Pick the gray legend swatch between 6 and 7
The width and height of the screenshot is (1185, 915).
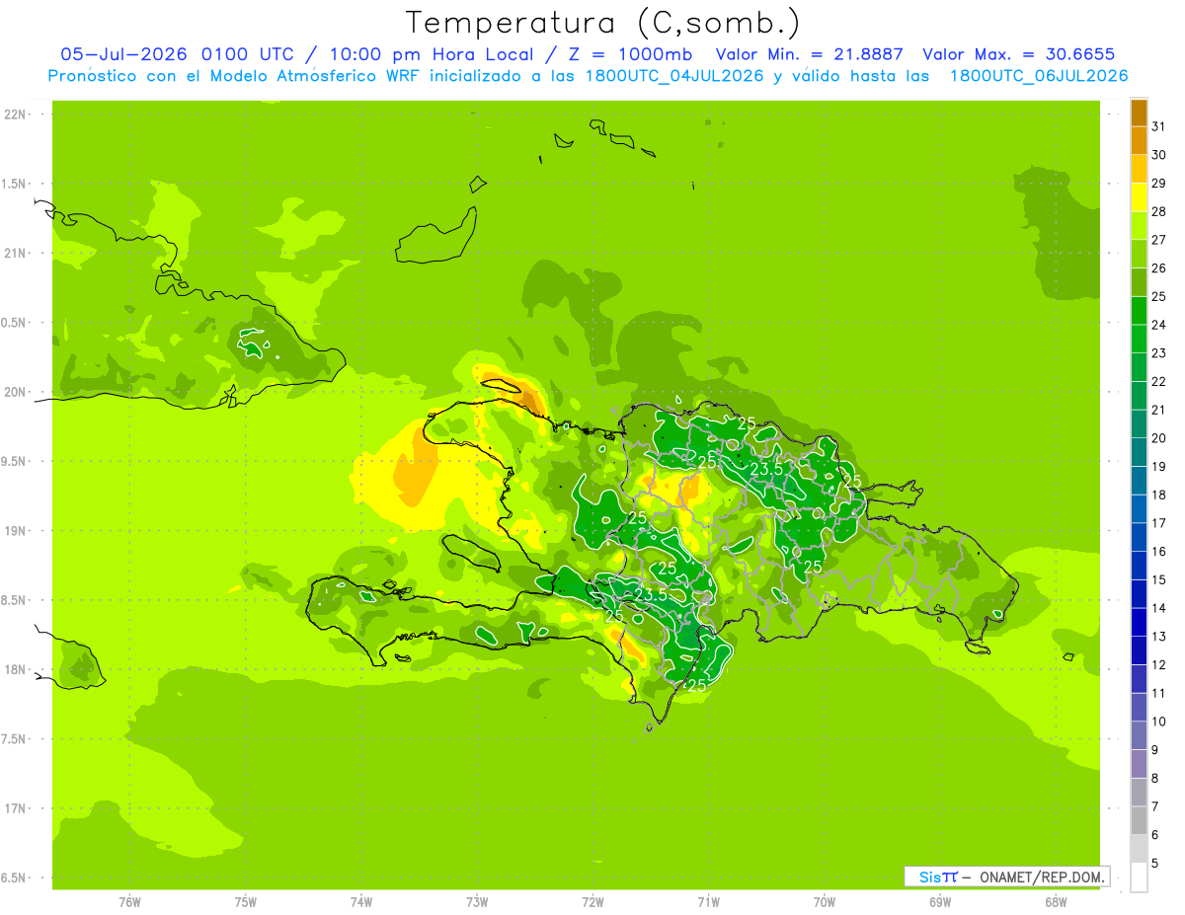click(x=1139, y=820)
